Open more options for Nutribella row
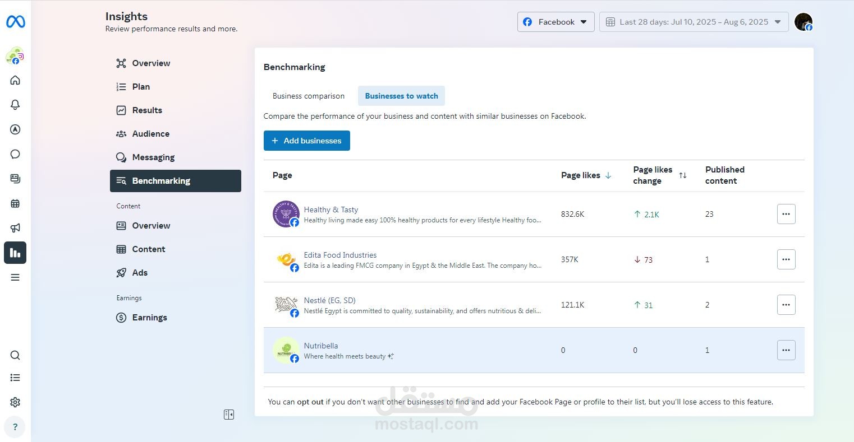 pyautogui.click(x=786, y=350)
